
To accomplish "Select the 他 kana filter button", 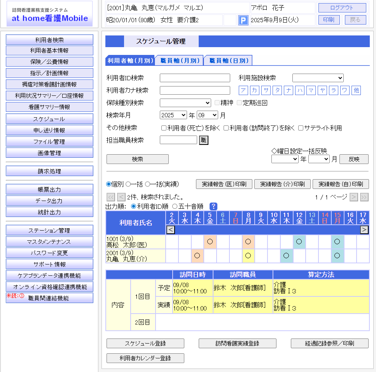I will 356,90.
